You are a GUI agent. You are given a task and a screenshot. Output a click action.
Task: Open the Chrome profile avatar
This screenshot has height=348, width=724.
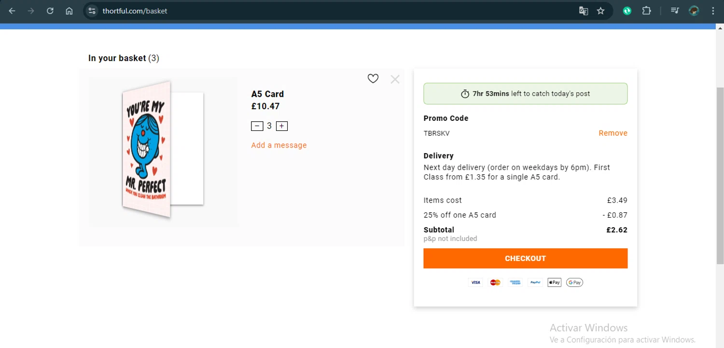click(694, 11)
